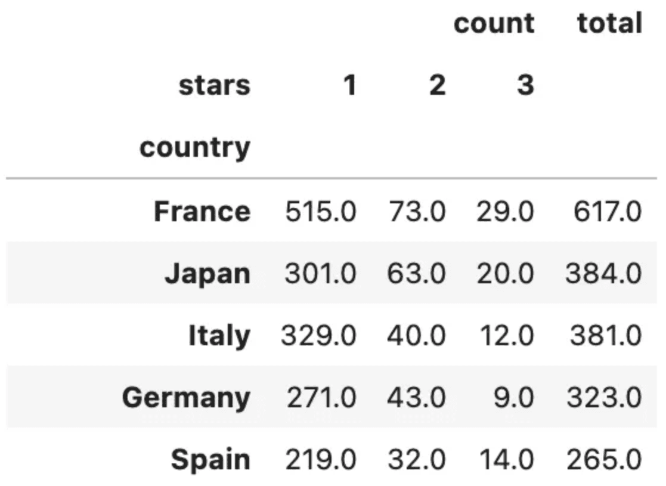This screenshot has width=666, height=486.
Task: Select the France row label
Action: tap(202, 212)
